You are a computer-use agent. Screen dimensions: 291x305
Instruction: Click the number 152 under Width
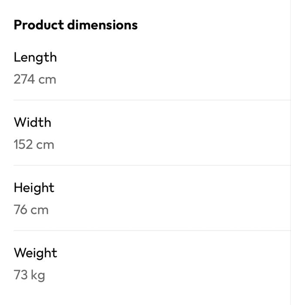(23, 144)
